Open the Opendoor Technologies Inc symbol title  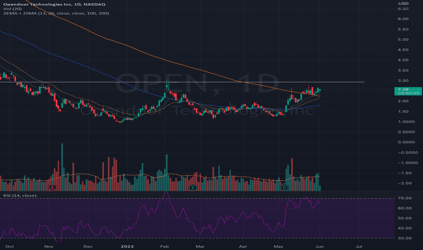pyautogui.click(x=54, y=5)
